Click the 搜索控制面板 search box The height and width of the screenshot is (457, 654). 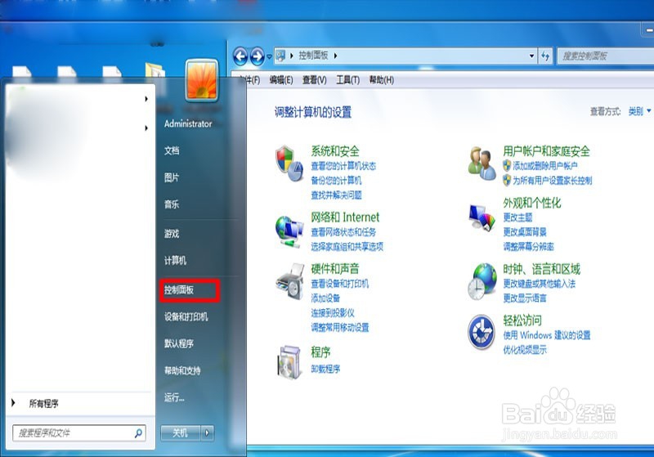[606, 56]
